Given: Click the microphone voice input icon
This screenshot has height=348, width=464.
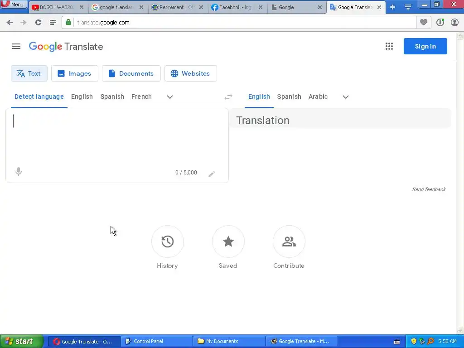Looking at the screenshot, I should click(x=18, y=172).
